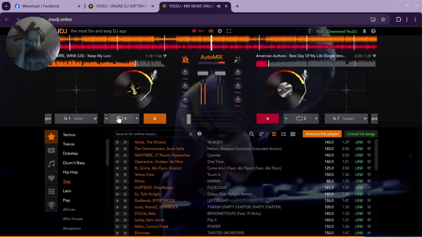Pause the left deck
Image resolution: width=422 pixels, height=237 pixels.
155,118
